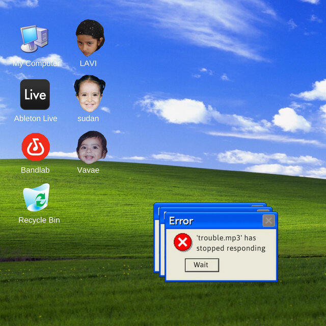Close the front Error dialog

click(268, 221)
